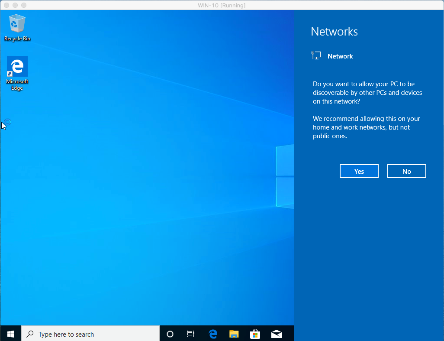Screen dimensions: 444x341
Task: Launch Microsoft Edge from the taskbar
Action: 212,334
